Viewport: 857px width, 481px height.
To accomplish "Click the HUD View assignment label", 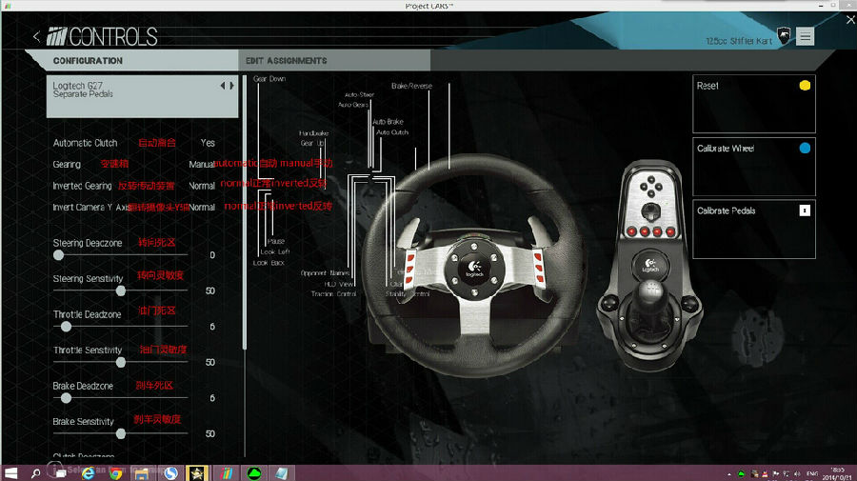I will point(339,284).
